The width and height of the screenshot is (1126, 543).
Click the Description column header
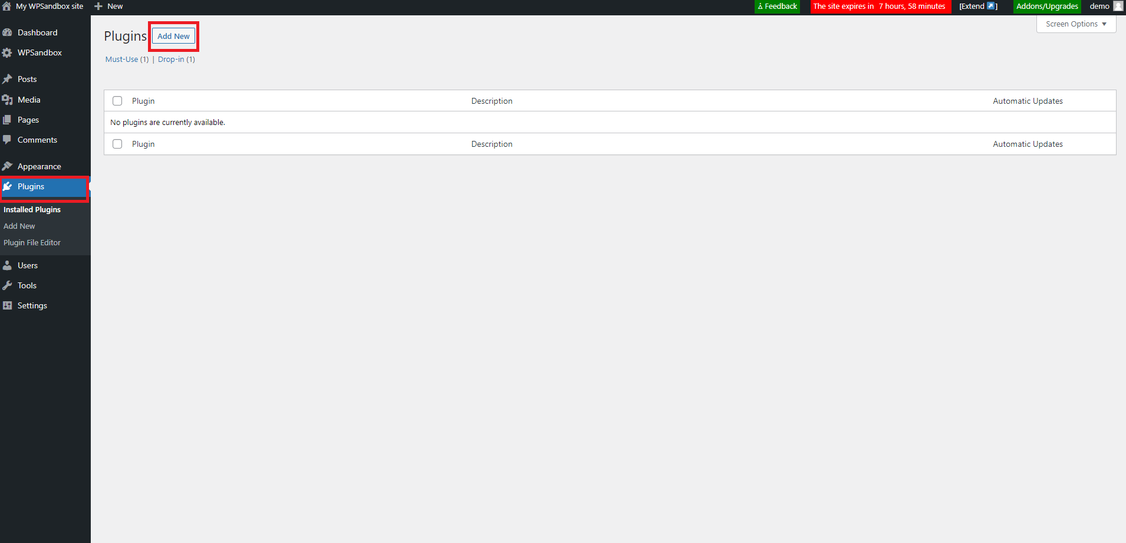click(x=492, y=101)
